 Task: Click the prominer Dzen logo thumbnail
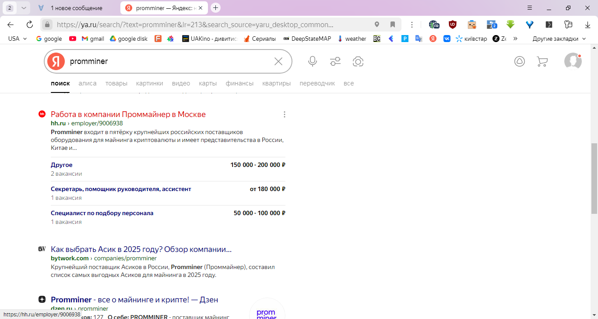tap(267, 309)
